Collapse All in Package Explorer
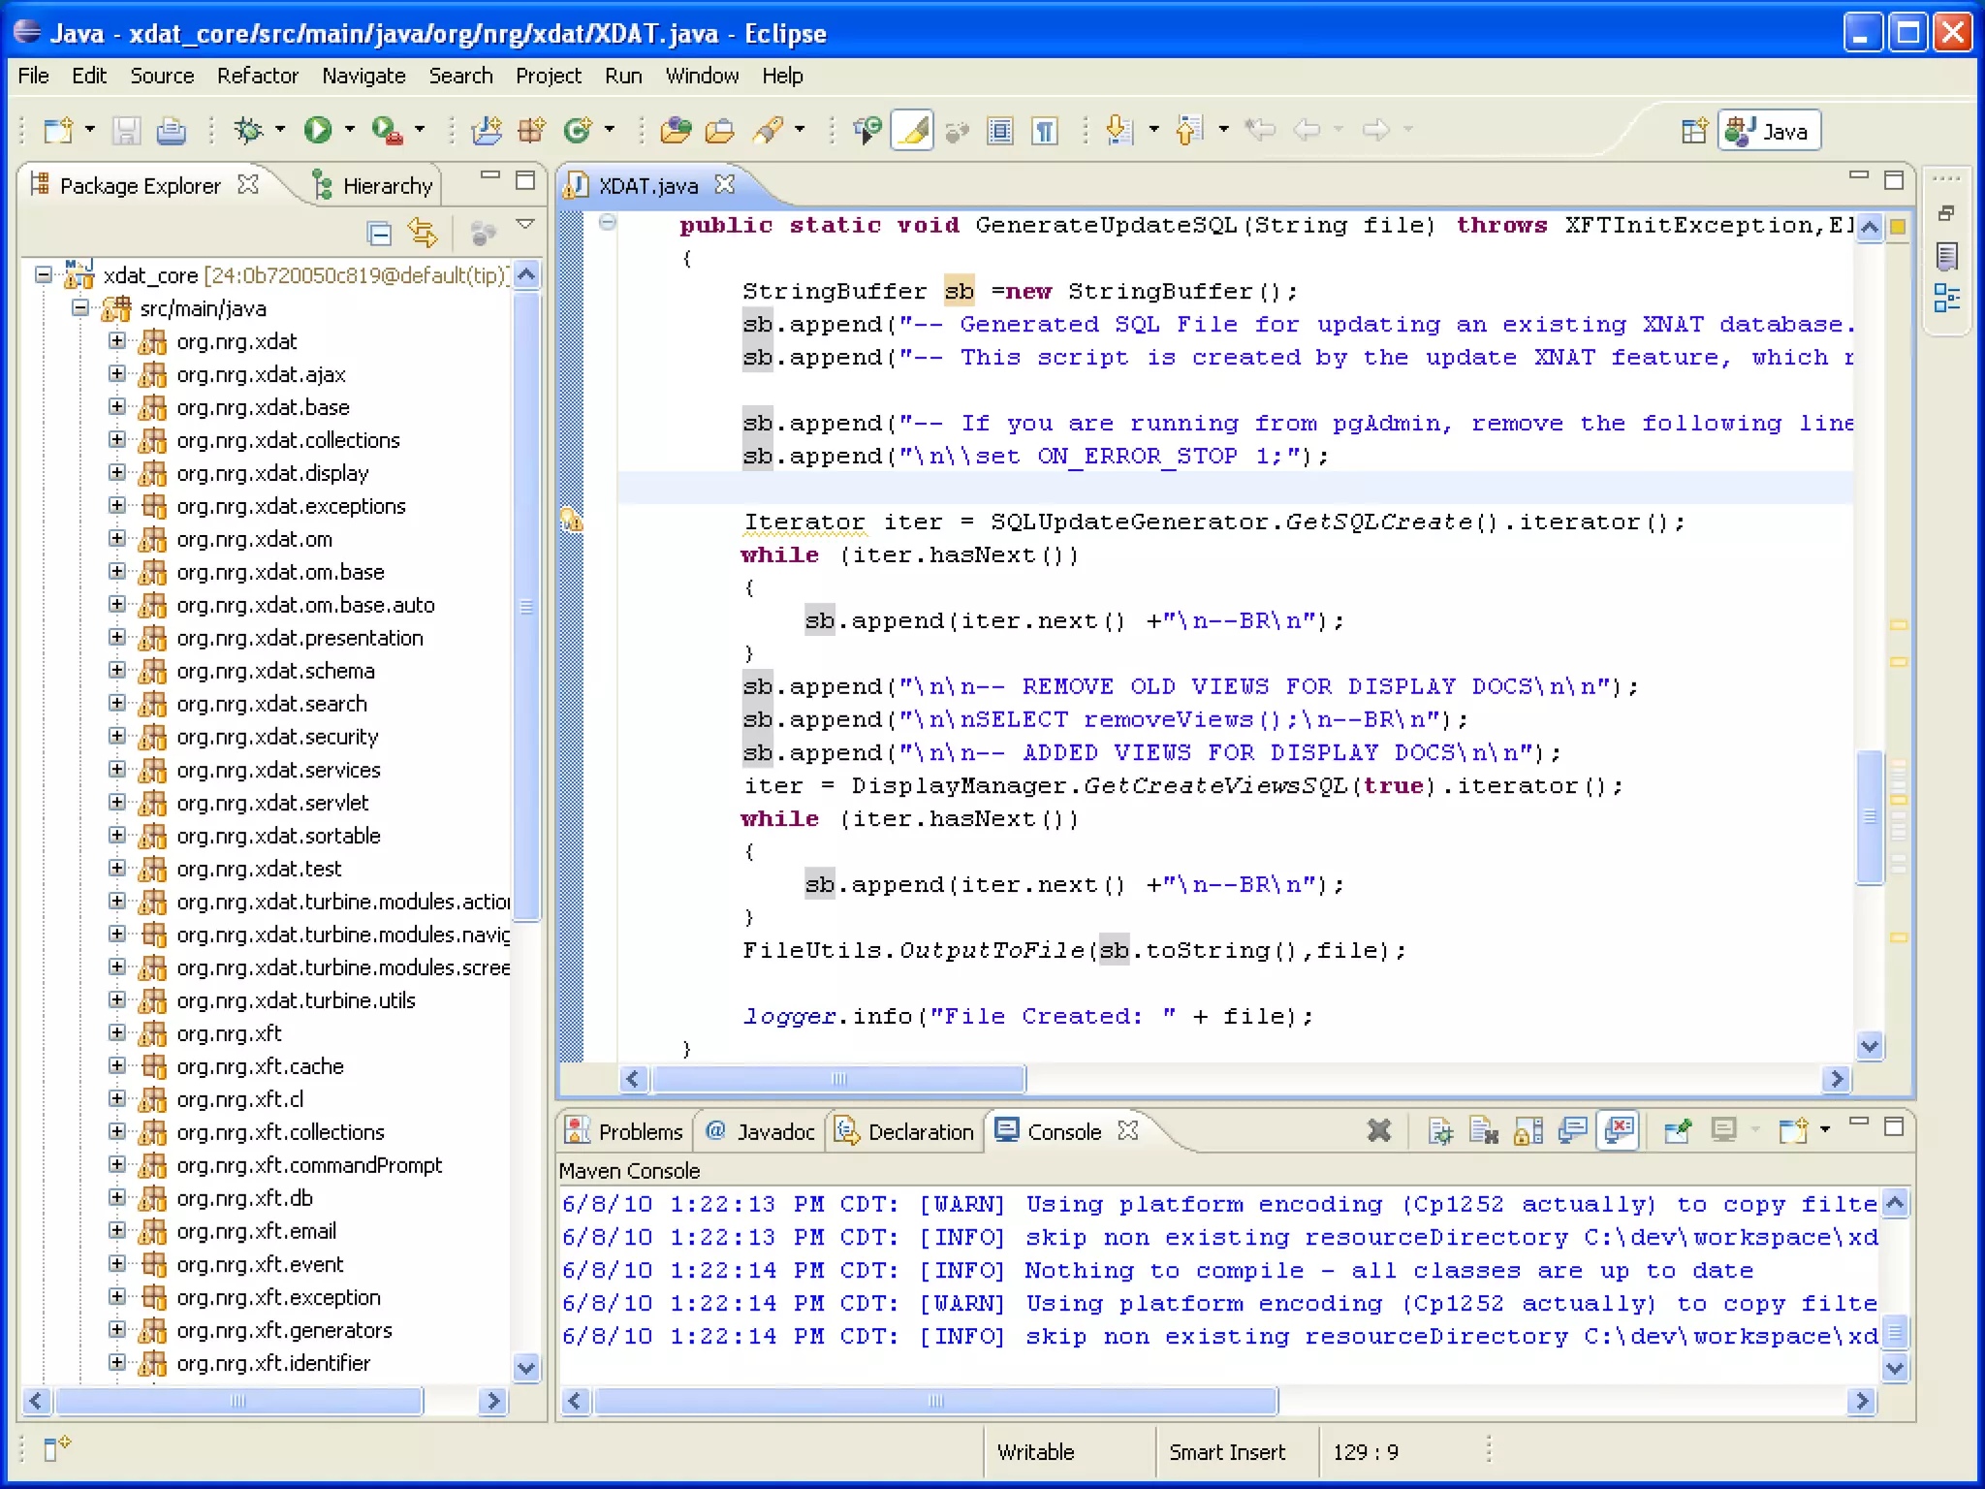The width and height of the screenshot is (1985, 1489). (x=379, y=233)
